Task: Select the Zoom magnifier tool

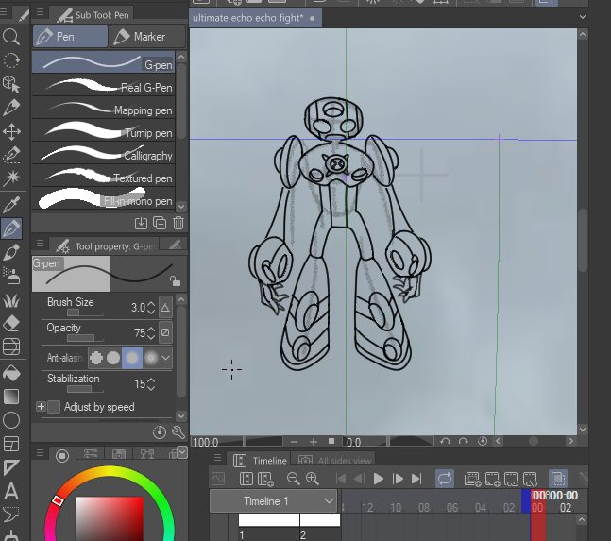Action: click(11, 37)
